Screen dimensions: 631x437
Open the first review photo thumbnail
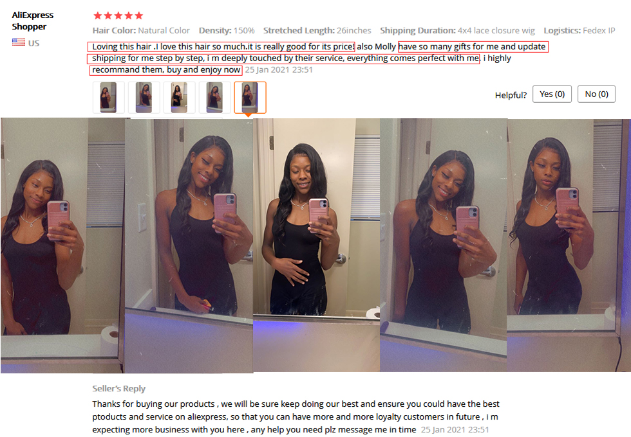tap(108, 98)
